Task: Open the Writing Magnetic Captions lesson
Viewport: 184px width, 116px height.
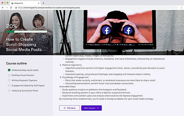Action: coord(25,80)
